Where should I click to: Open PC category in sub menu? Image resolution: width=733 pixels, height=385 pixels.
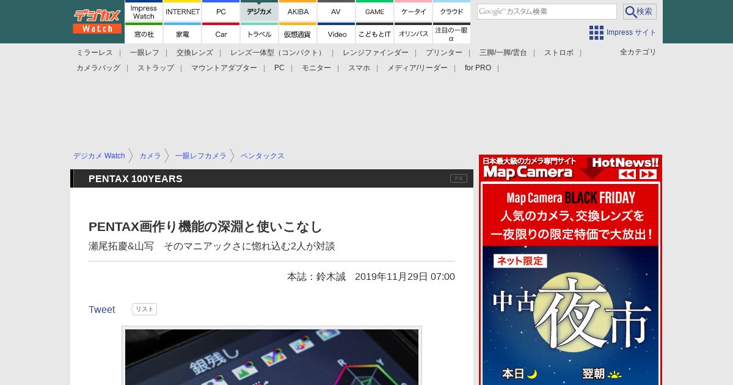[x=279, y=68]
